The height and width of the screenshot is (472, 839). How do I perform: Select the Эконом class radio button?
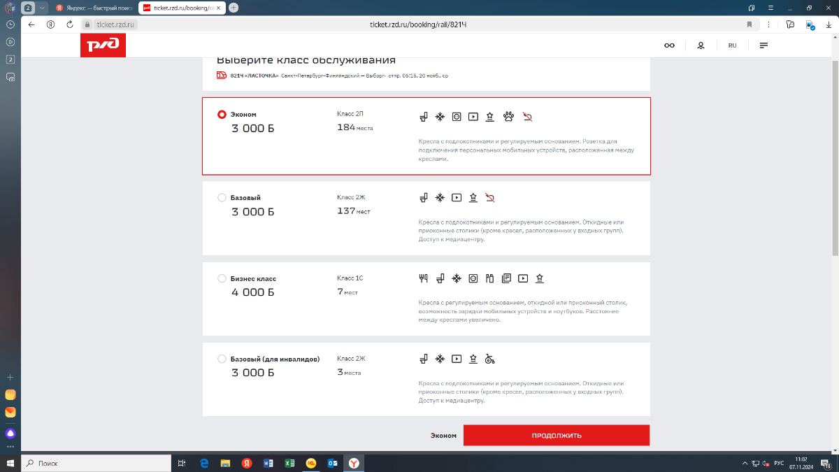[222, 115]
